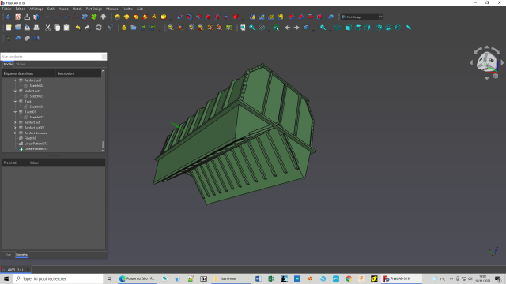The image size is (506, 284).
Task: Collapse the Renfort ext1 tree node
Action: point(15,80)
